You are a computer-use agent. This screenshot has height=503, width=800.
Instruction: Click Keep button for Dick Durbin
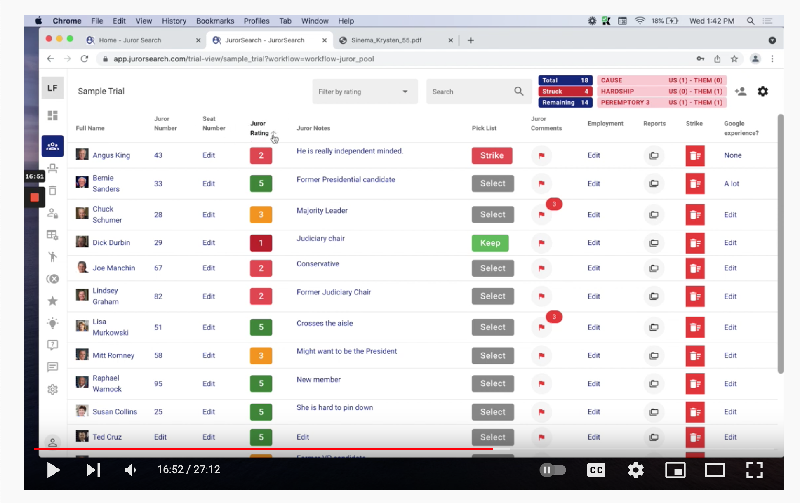tap(490, 243)
